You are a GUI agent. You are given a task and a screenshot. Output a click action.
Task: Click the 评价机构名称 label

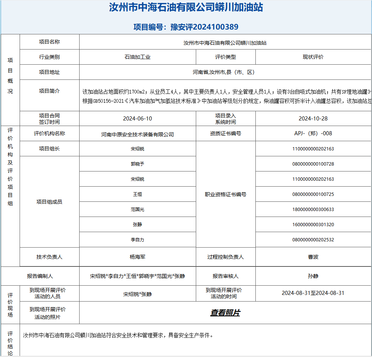click(x=49, y=133)
